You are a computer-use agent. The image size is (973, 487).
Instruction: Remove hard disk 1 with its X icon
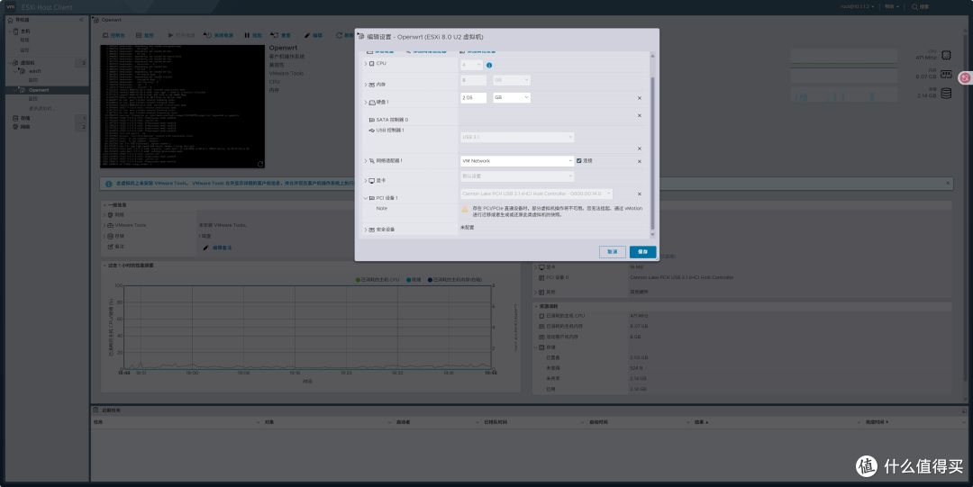[640, 98]
